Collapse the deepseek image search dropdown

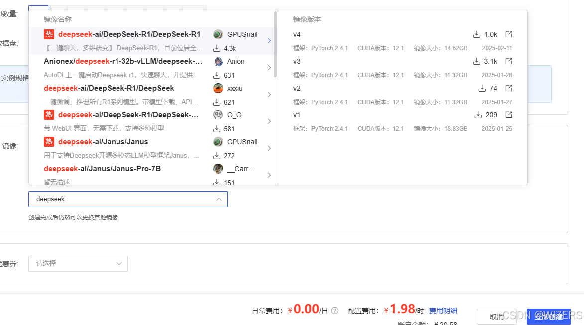click(219, 199)
